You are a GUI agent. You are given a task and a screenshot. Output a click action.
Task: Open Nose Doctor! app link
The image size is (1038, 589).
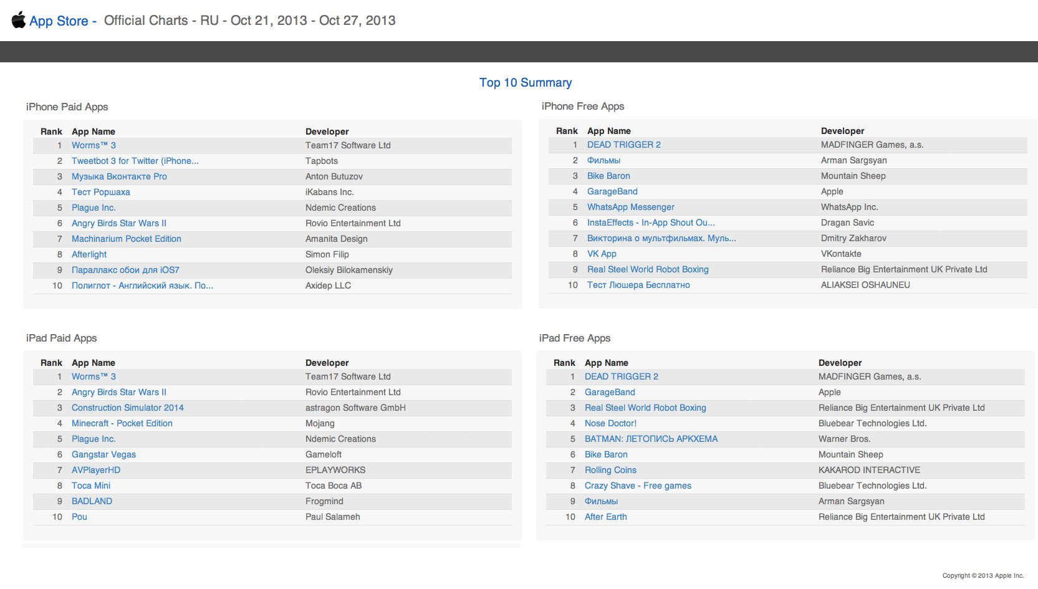click(x=610, y=423)
